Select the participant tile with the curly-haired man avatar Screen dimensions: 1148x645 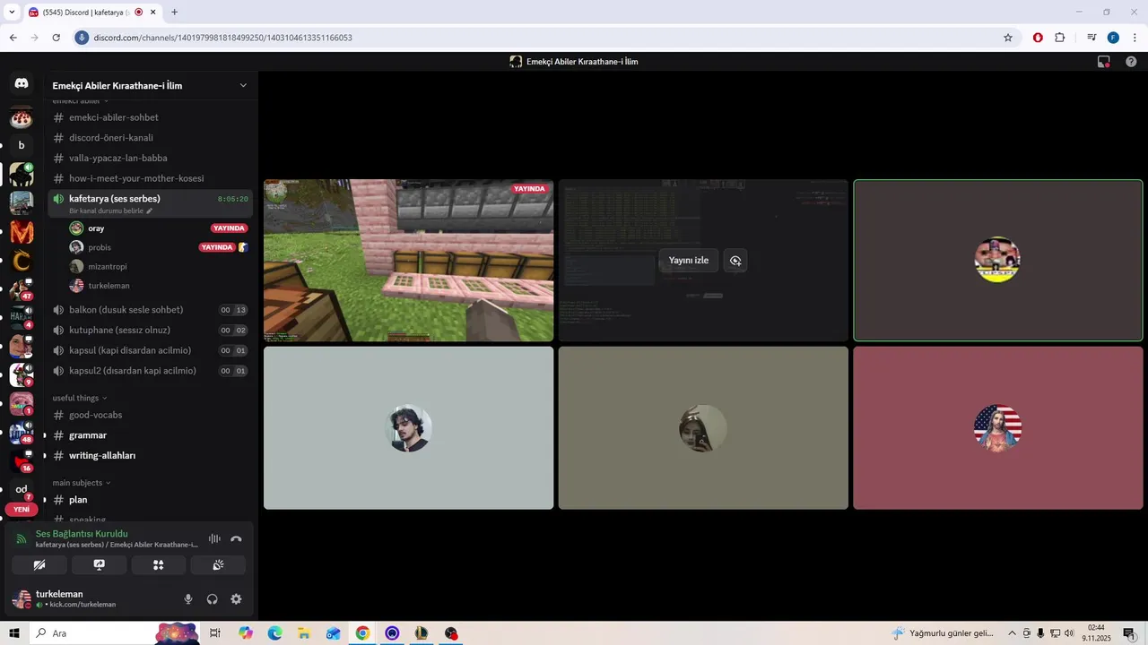click(408, 428)
